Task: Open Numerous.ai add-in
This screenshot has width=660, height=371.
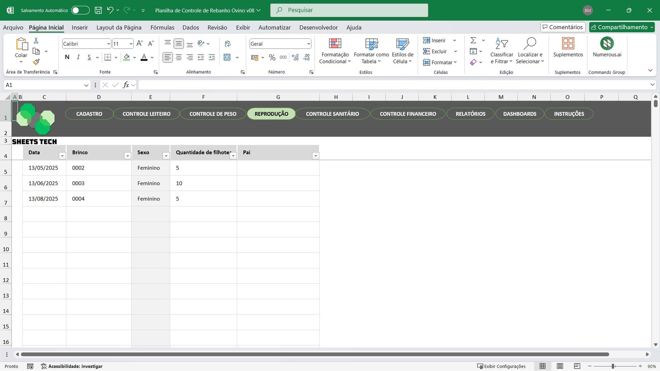Action: (607, 47)
